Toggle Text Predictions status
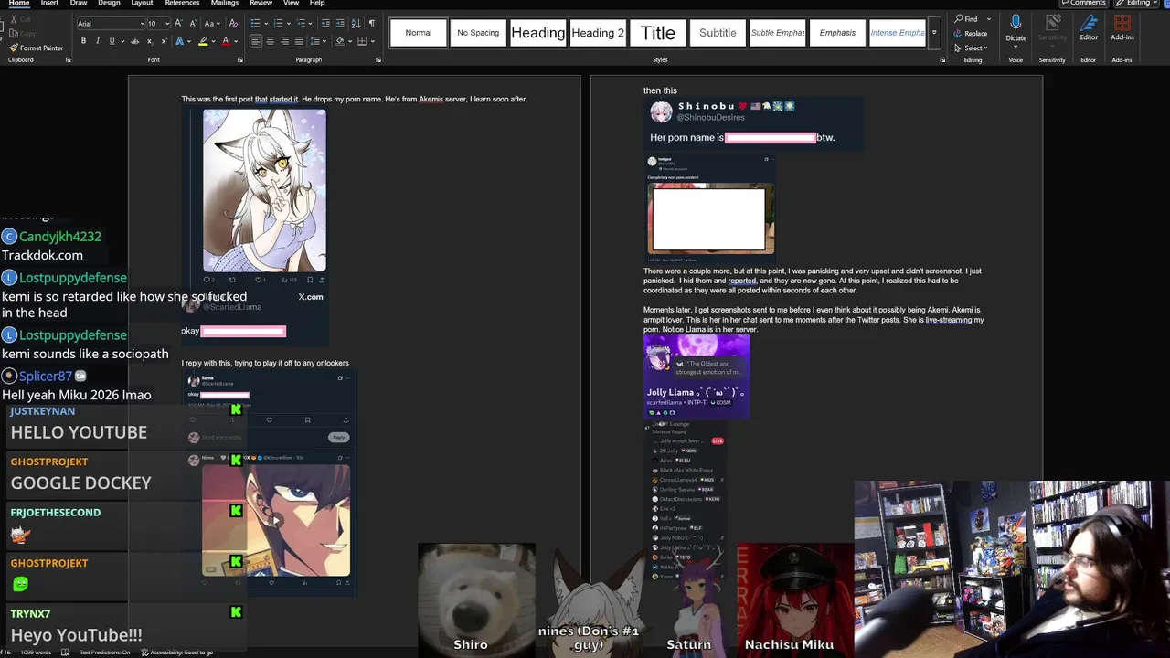The height and width of the screenshot is (658, 1170). click(x=104, y=653)
